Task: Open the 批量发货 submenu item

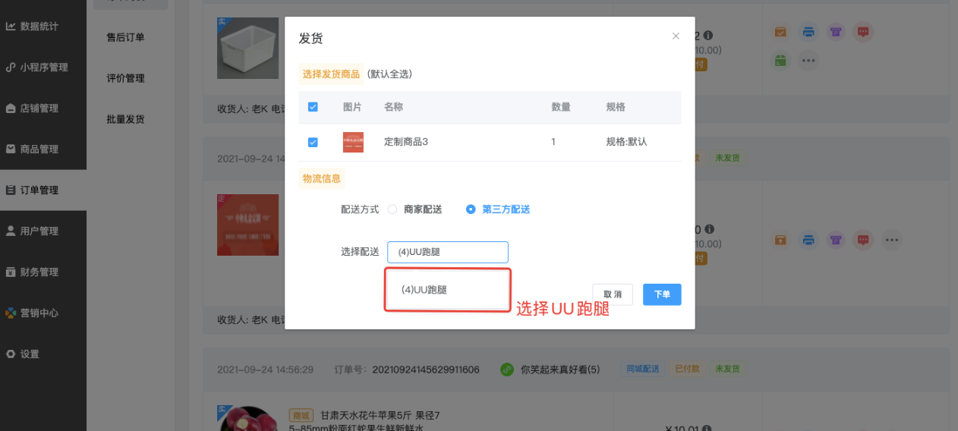Action: (x=126, y=119)
